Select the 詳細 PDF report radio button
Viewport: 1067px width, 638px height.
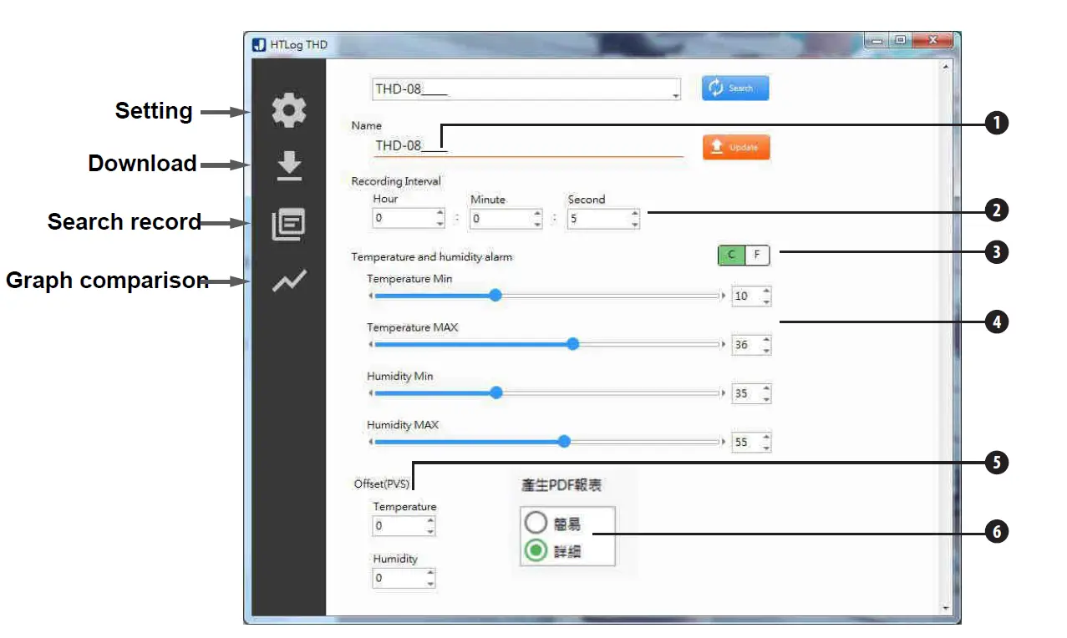[536, 551]
